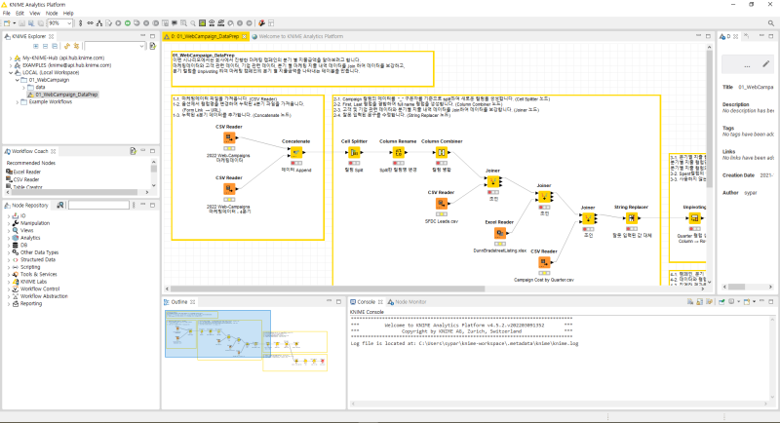This screenshot has width=780, height=423.
Task: Select the Column Combiner node
Action: pos(442,152)
